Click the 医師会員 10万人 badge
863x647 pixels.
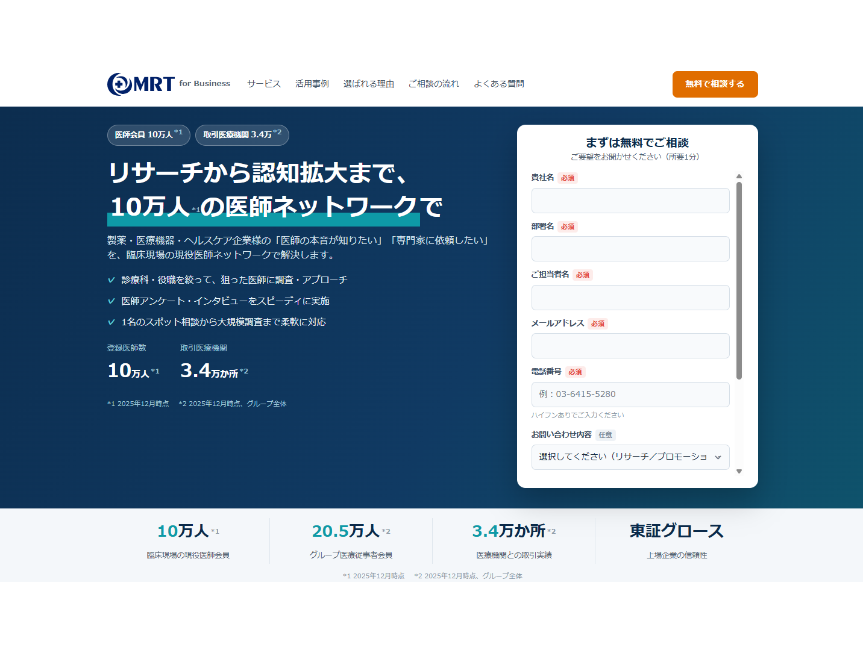[149, 135]
